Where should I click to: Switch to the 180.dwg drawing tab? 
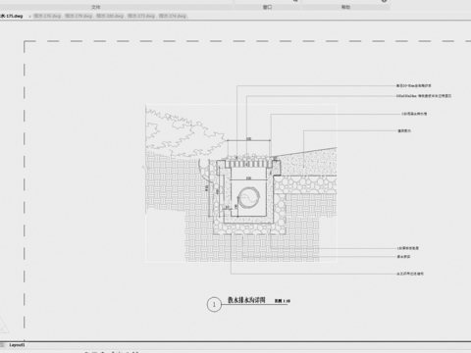(x=110, y=16)
